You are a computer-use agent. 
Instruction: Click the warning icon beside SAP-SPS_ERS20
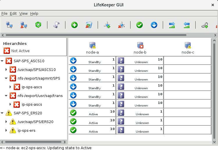(9, 113)
